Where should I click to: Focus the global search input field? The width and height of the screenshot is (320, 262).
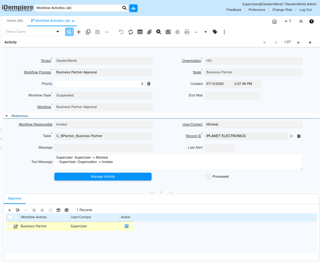(x=78, y=8)
